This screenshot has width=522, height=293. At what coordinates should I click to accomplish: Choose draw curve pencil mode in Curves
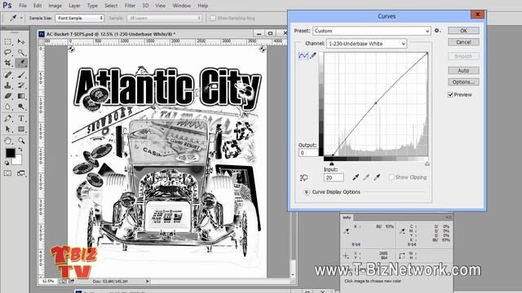coord(313,56)
